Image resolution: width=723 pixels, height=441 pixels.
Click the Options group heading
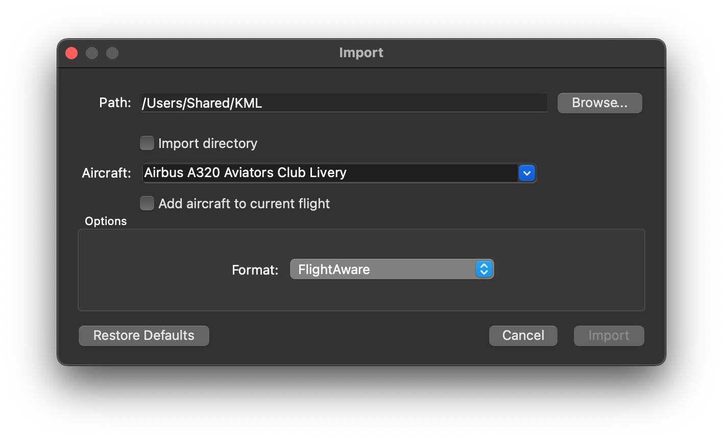click(x=106, y=221)
